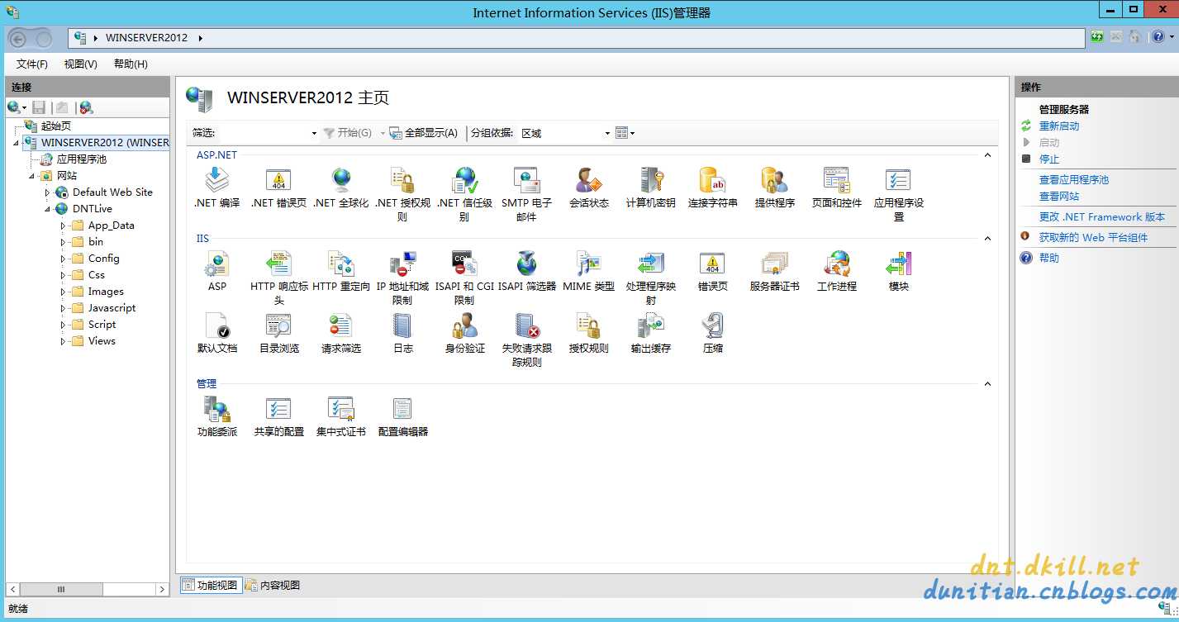This screenshot has width=1179, height=622.
Task: Open the ISAPI 筛选器 feature
Action: pyautogui.click(x=526, y=271)
